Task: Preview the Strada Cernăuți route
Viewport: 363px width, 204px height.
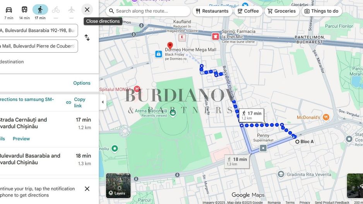Action: point(21,139)
